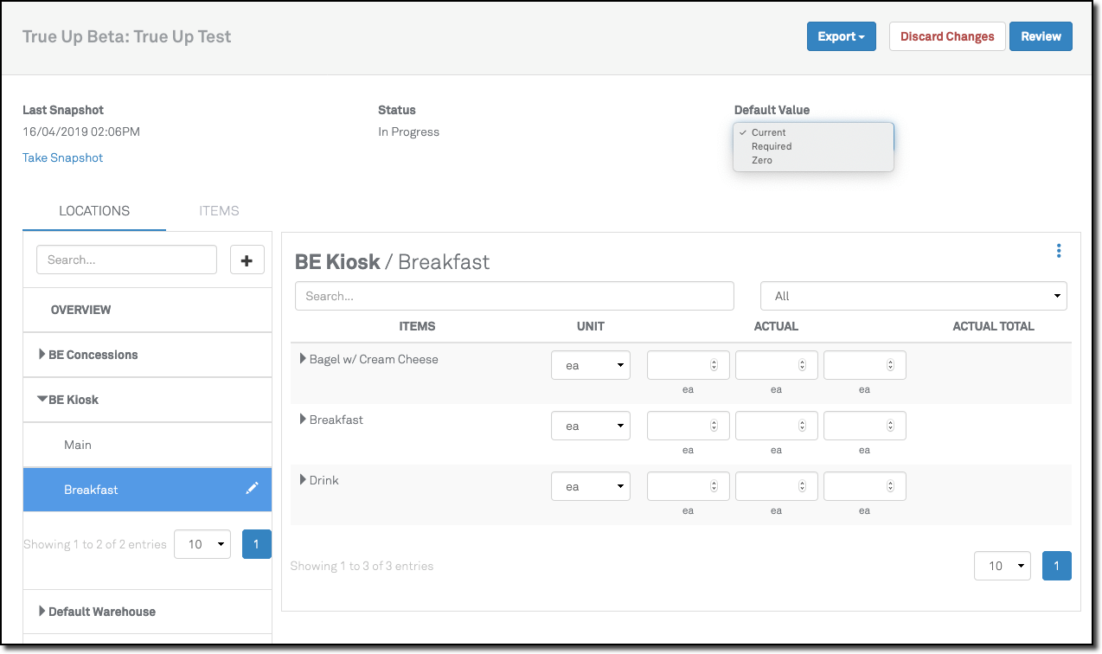Open the Export dropdown button
The image size is (1102, 654).
(841, 36)
